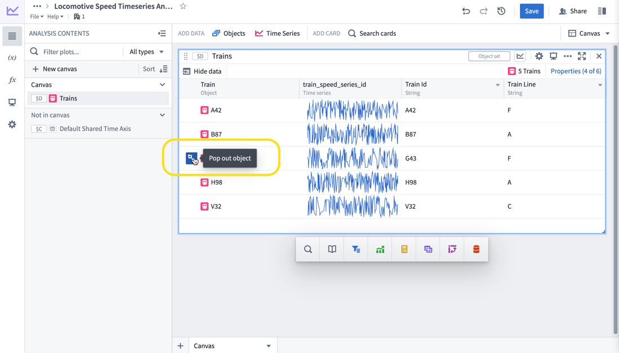Screen dimensions: 619x353
Task: Click the drag handle of Trains card
Action: pyautogui.click(x=185, y=56)
